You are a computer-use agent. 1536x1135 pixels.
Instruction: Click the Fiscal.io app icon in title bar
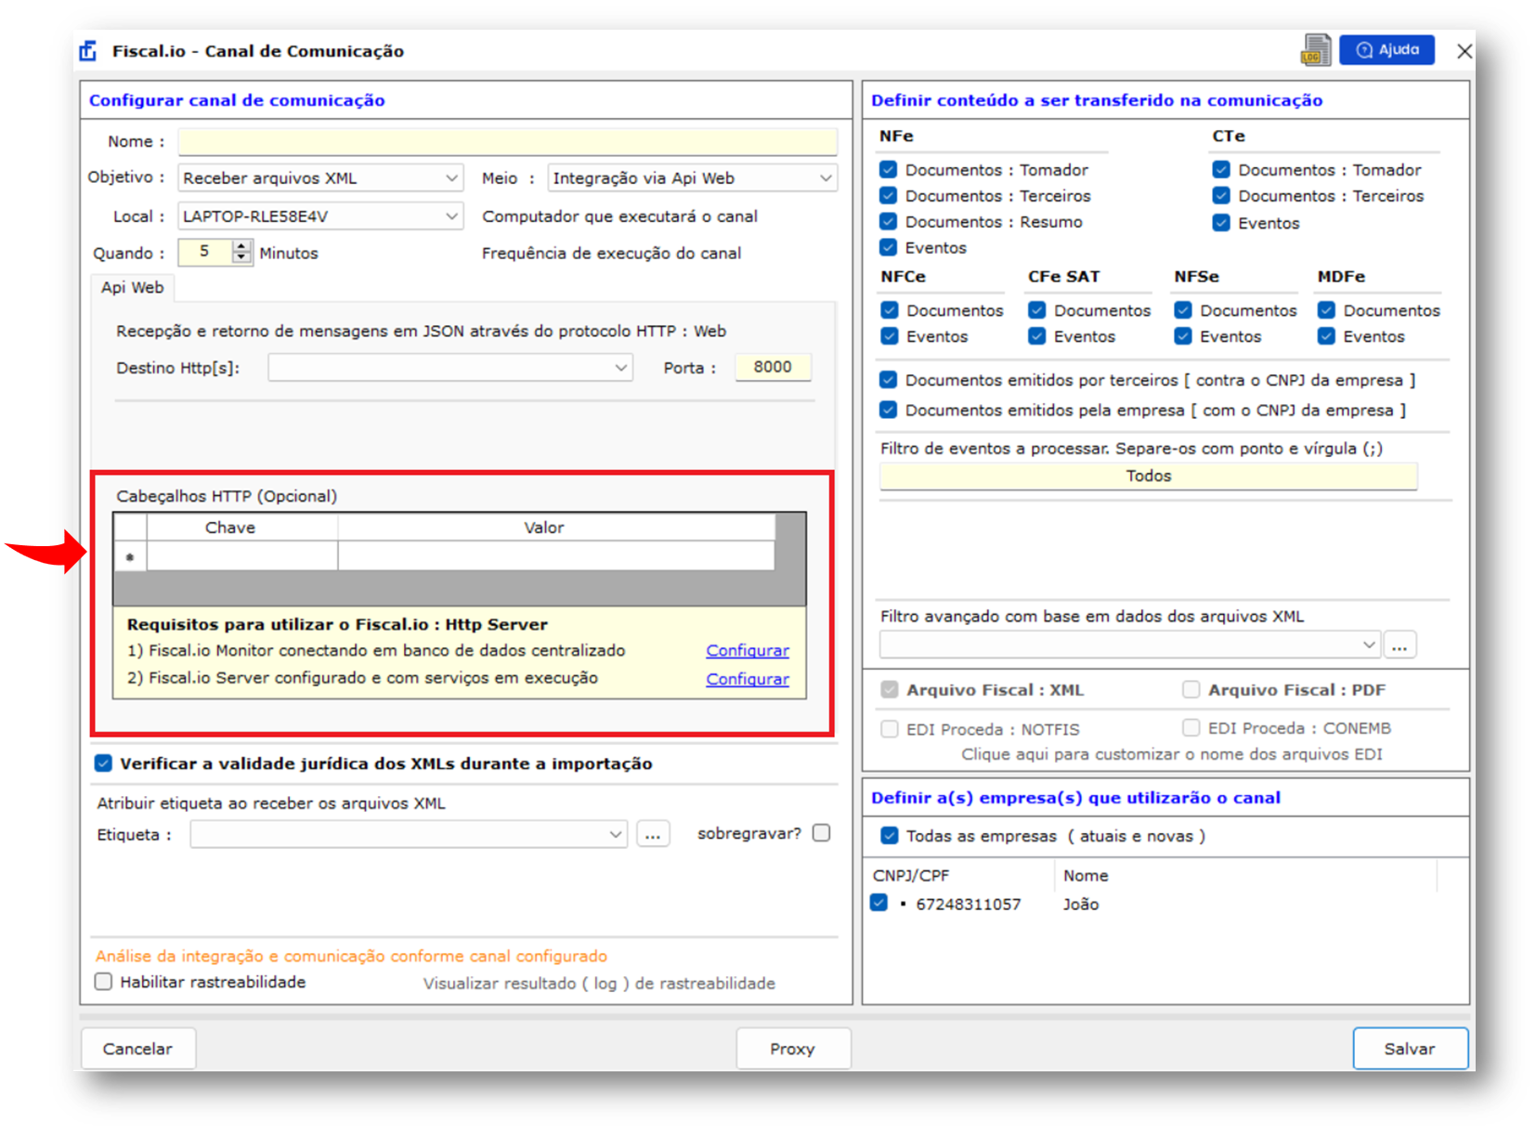[88, 51]
